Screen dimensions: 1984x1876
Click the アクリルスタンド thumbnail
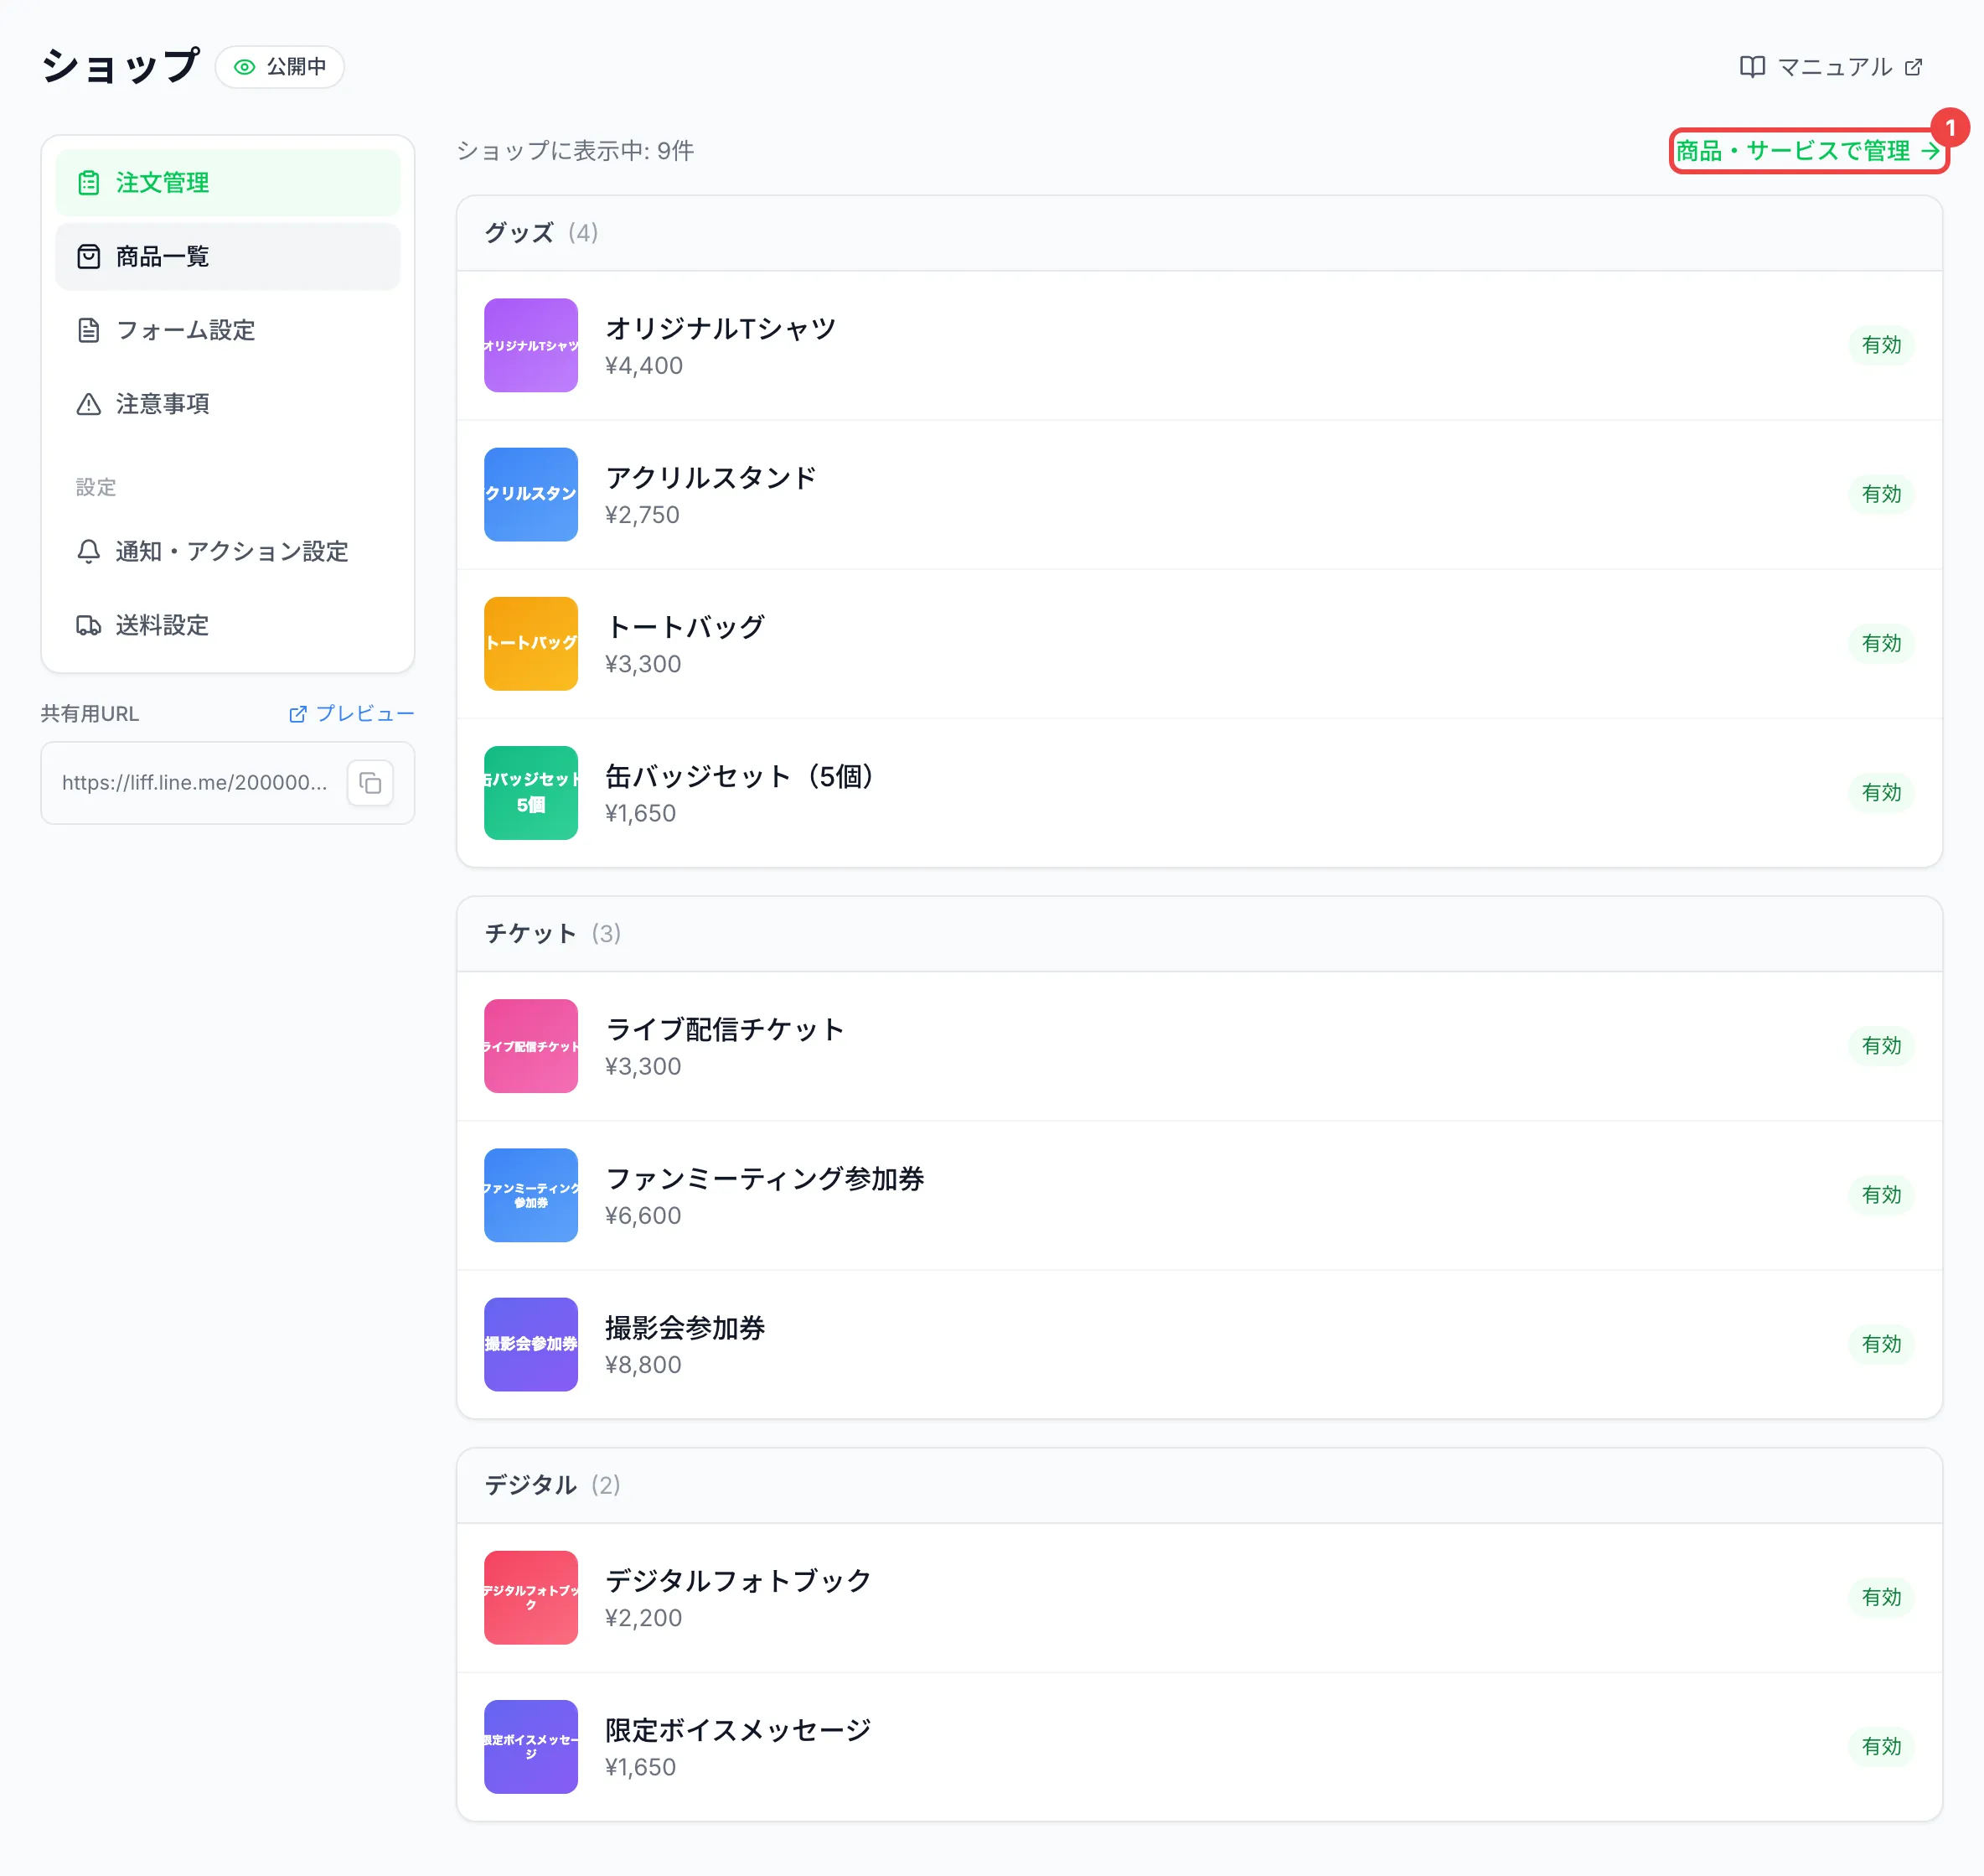[530, 494]
